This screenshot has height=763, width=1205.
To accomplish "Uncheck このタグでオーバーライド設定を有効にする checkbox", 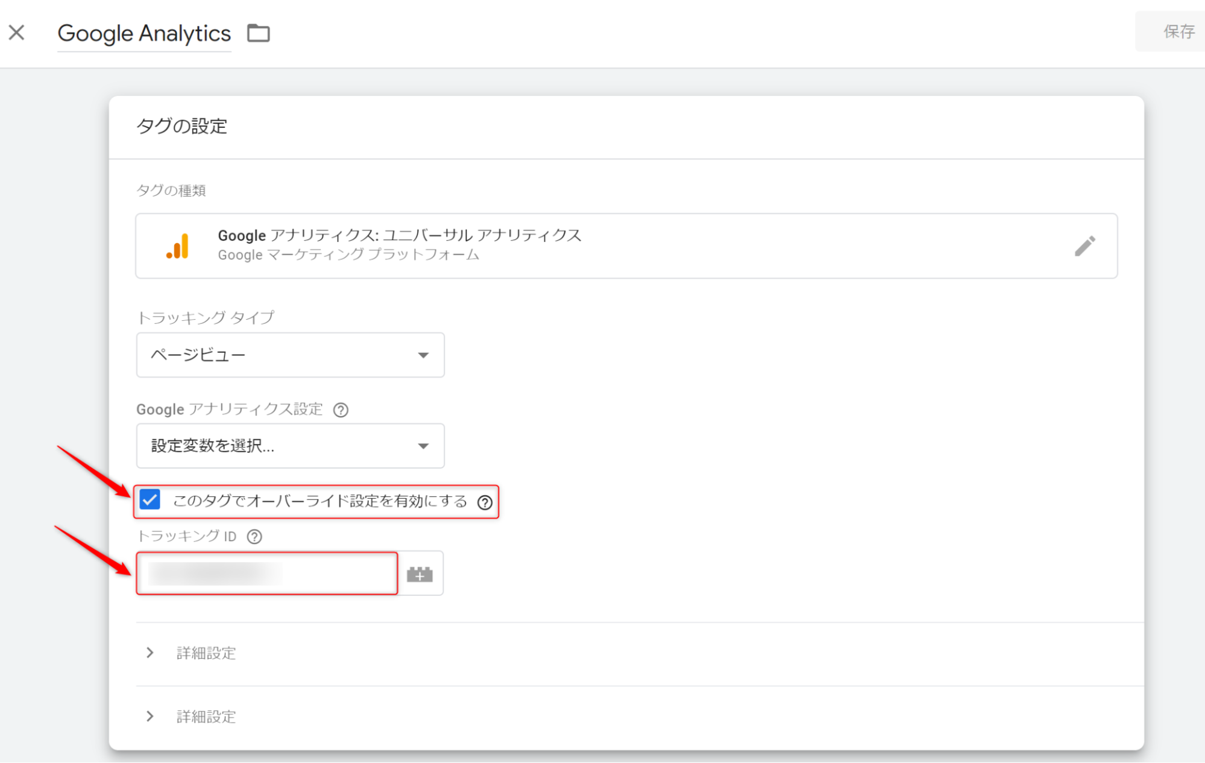I will point(150,500).
